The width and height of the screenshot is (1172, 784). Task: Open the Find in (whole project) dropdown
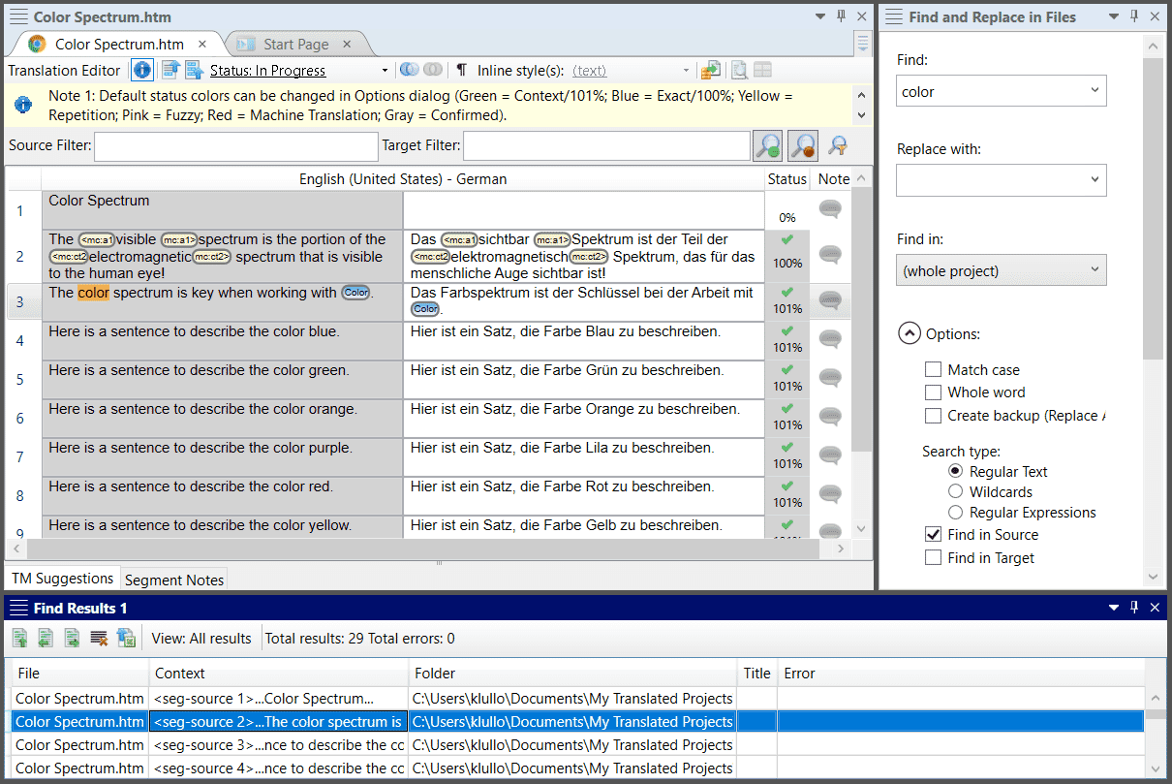click(1095, 270)
